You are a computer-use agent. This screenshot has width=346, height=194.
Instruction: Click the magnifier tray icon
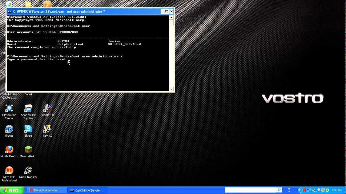click(x=318, y=190)
